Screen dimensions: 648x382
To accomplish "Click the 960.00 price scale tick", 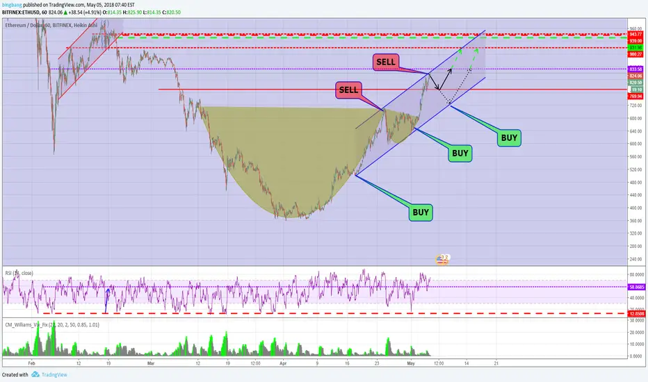I will 636,29.
